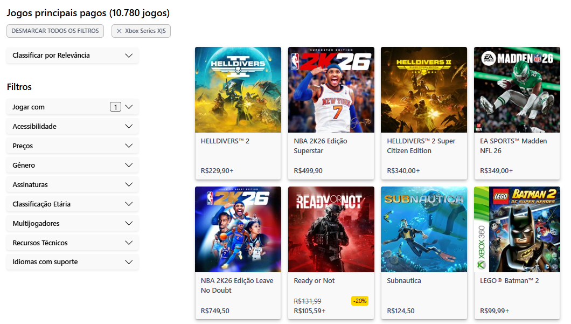Screen dimensions: 571x324
Task: Click the R$499,90 price
Action: tap(308, 170)
